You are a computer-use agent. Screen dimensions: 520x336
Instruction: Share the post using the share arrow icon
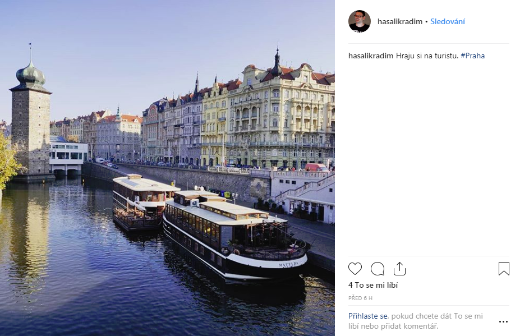tap(399, 269)
